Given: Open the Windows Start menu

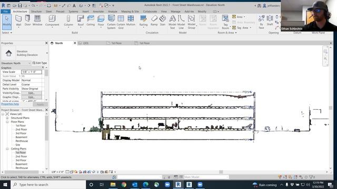Looking at the screenshot, I should coord(5,184).
